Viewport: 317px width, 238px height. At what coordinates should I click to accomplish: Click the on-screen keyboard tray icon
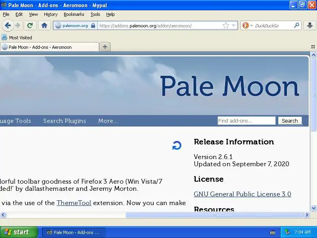click(273, 232)
